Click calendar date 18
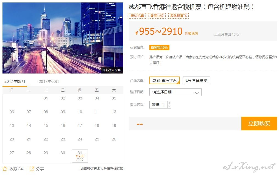 click(97, 125)
